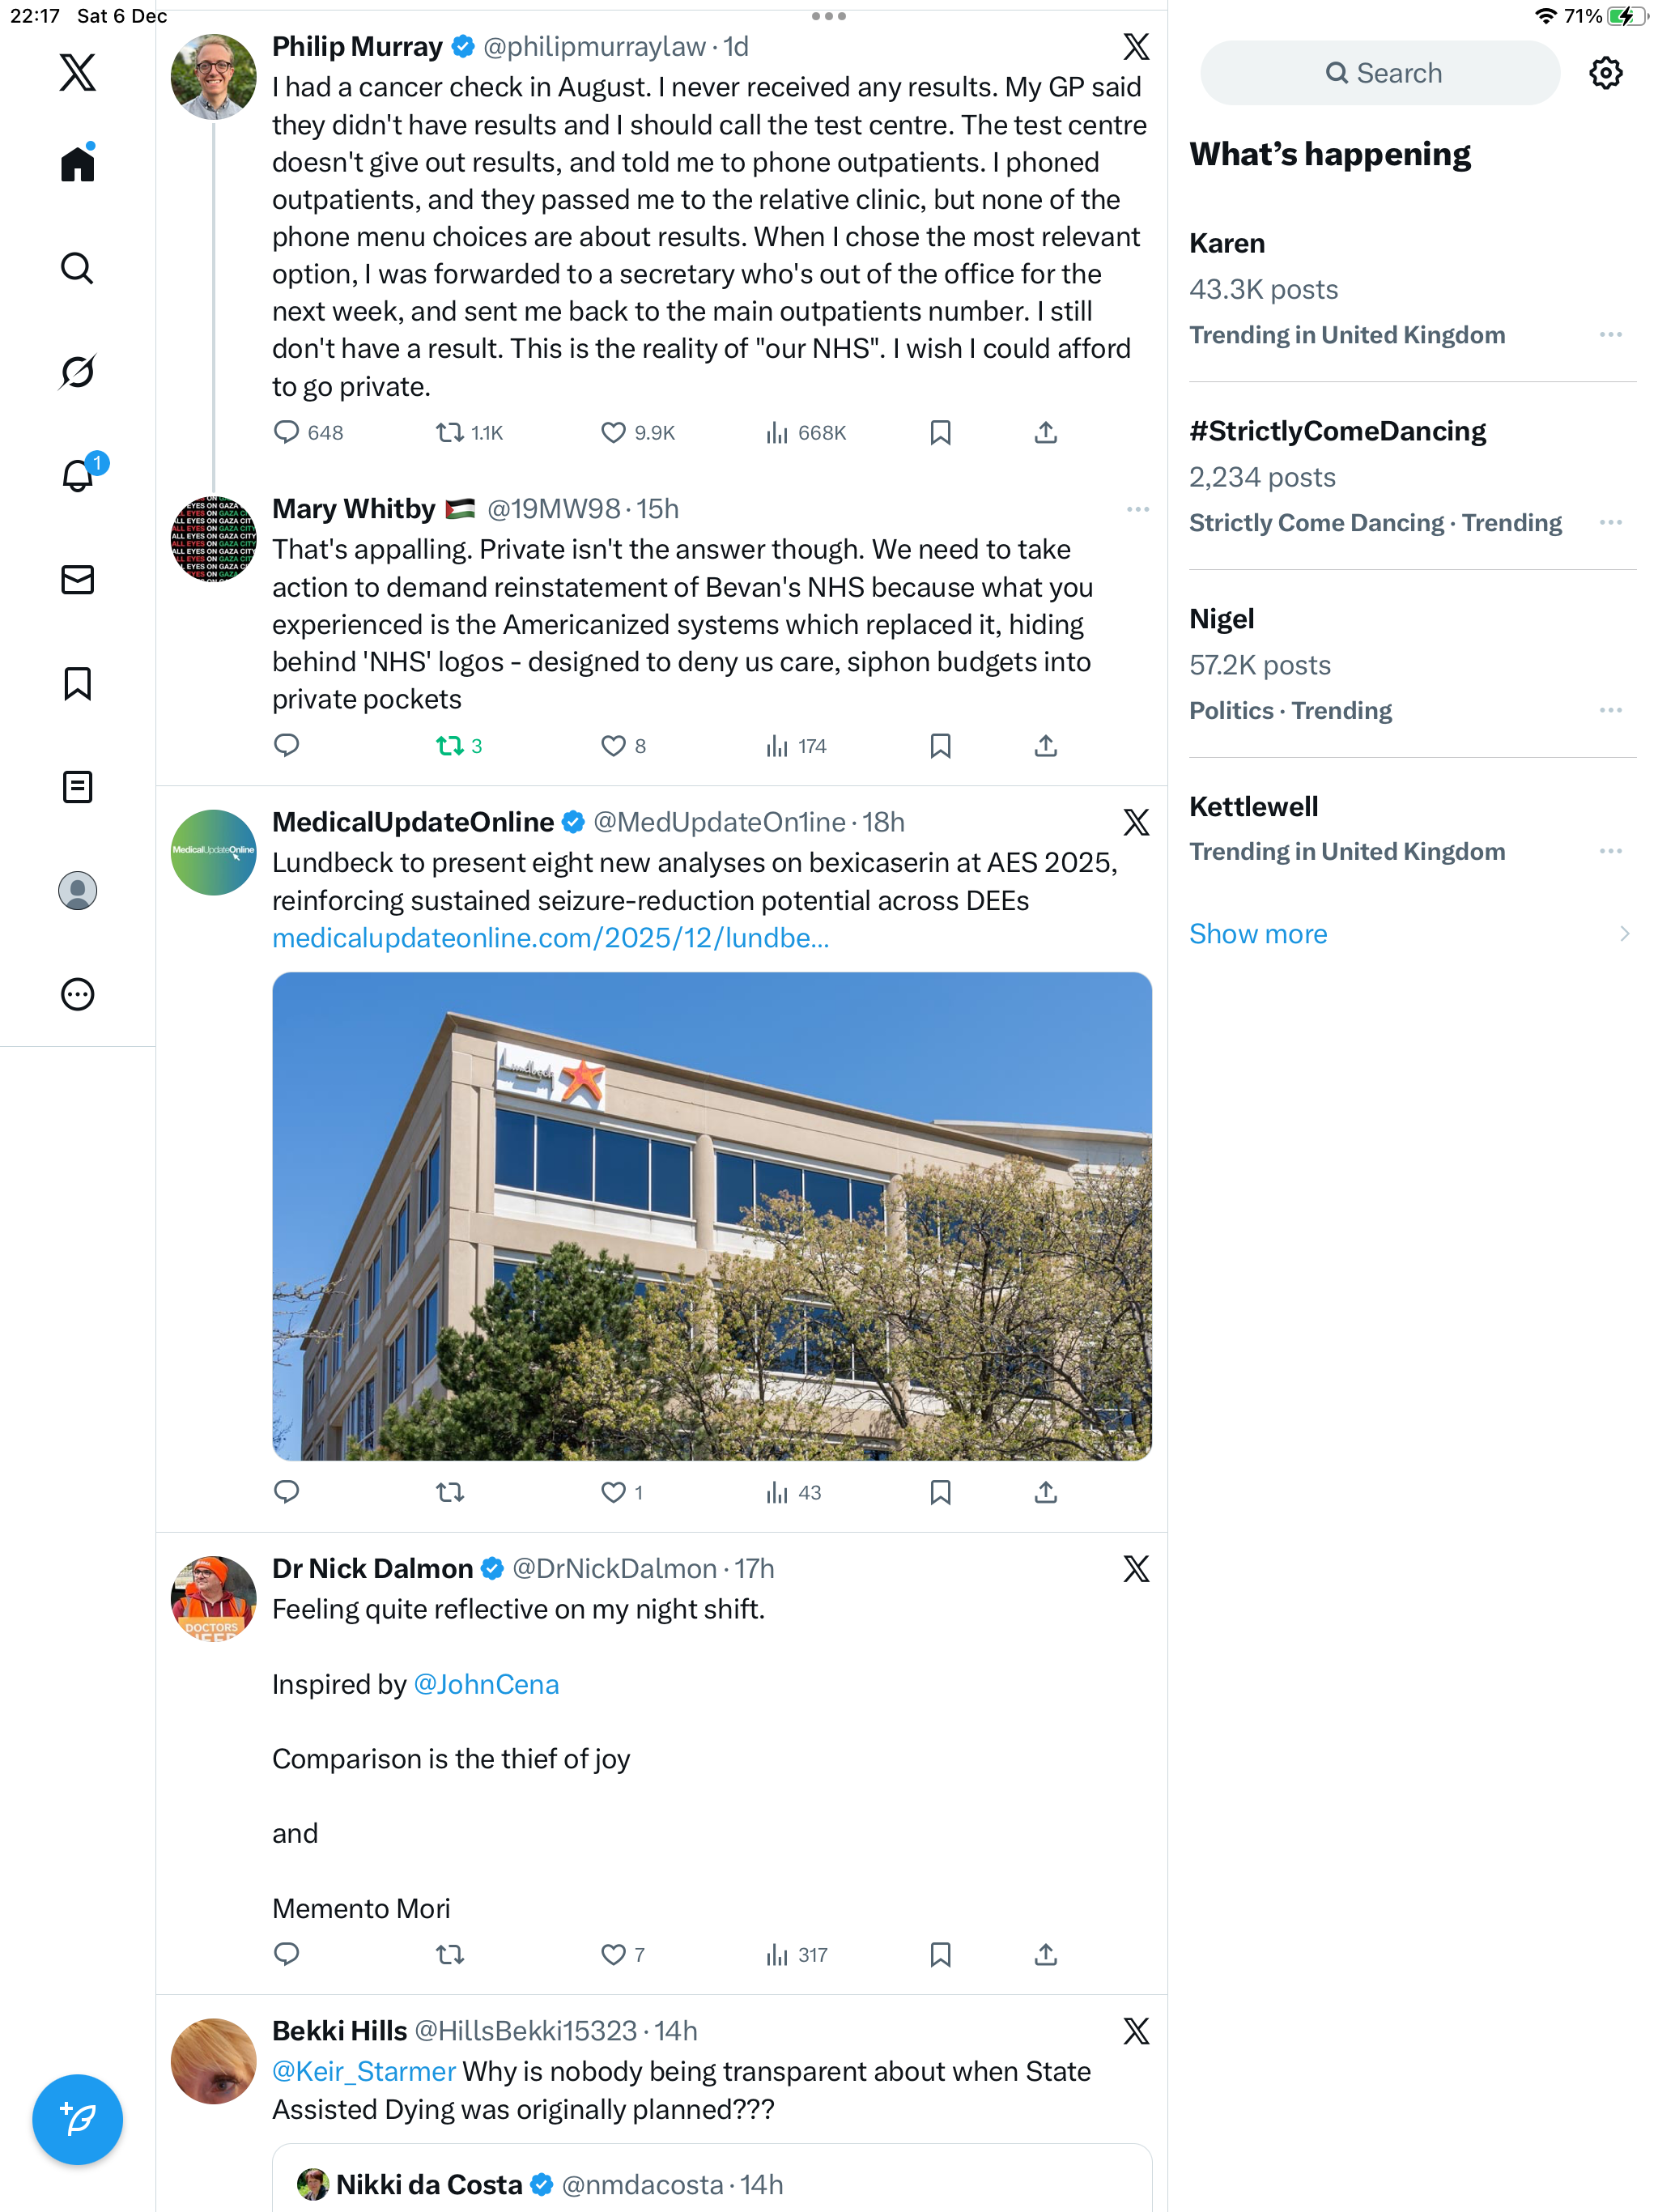Bookmark the MedicalUpdateOnline post

click(x=940, y=1492)
